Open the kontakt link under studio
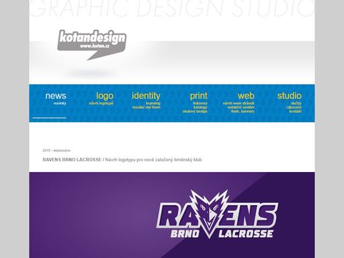Viewport: 344px width, 258px height. pyautogui.click(x=296, y=112)
